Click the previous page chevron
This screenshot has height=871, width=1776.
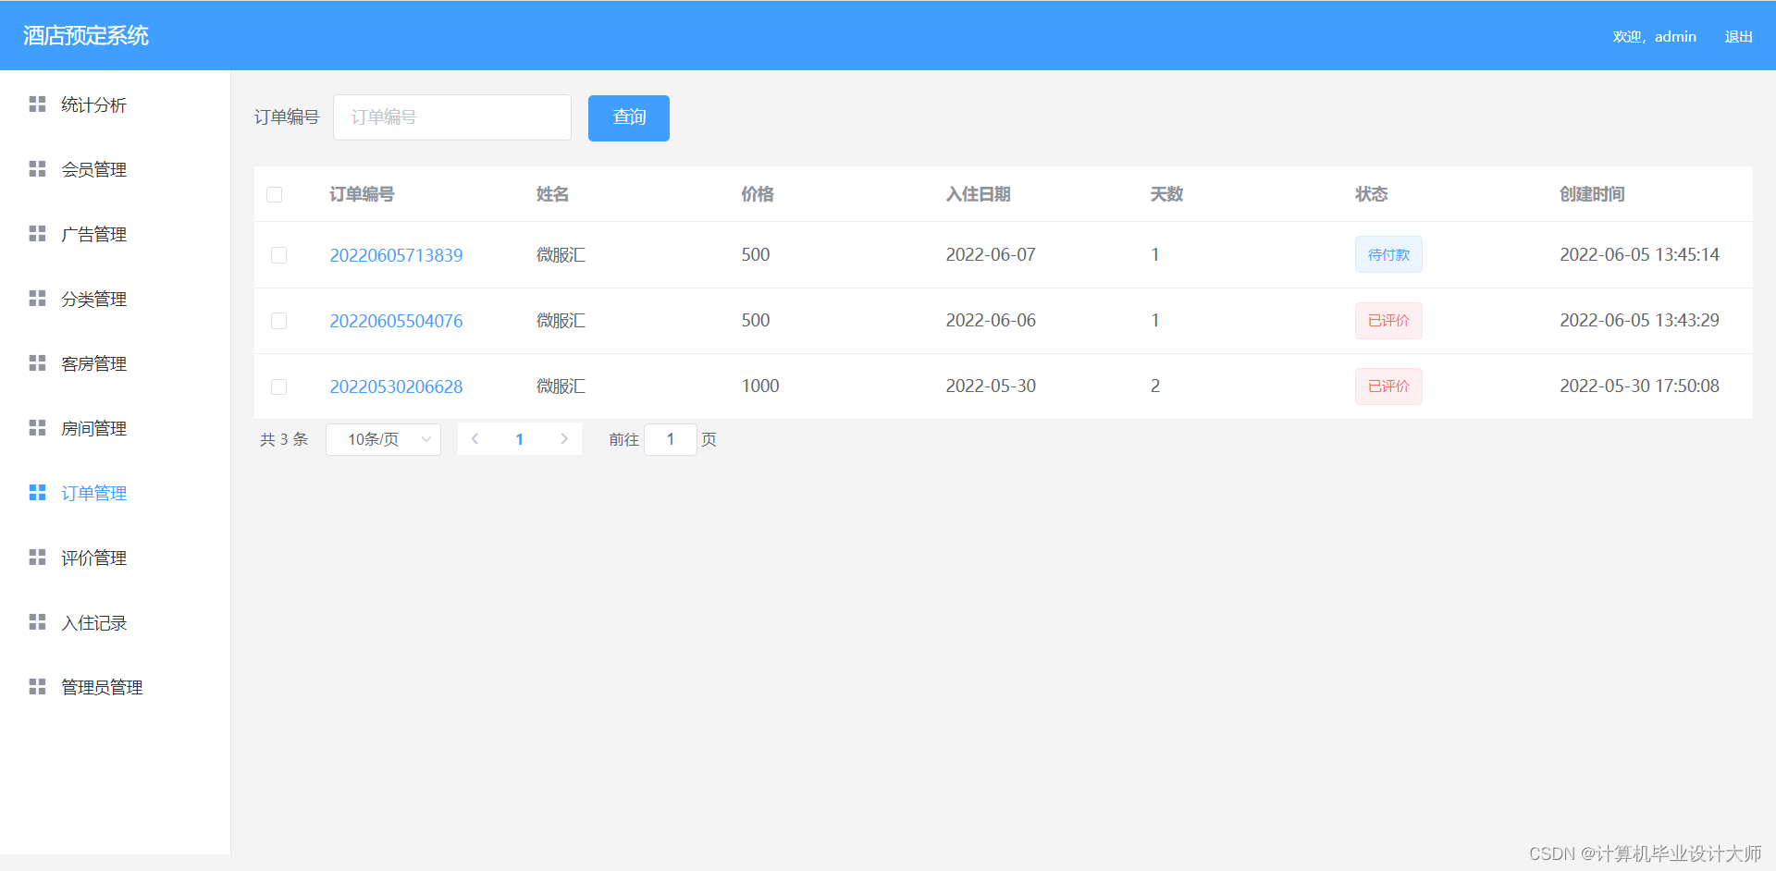(475, 439)
